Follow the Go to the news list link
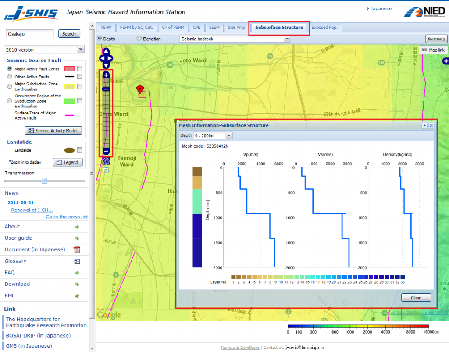 tap(67, 216)
